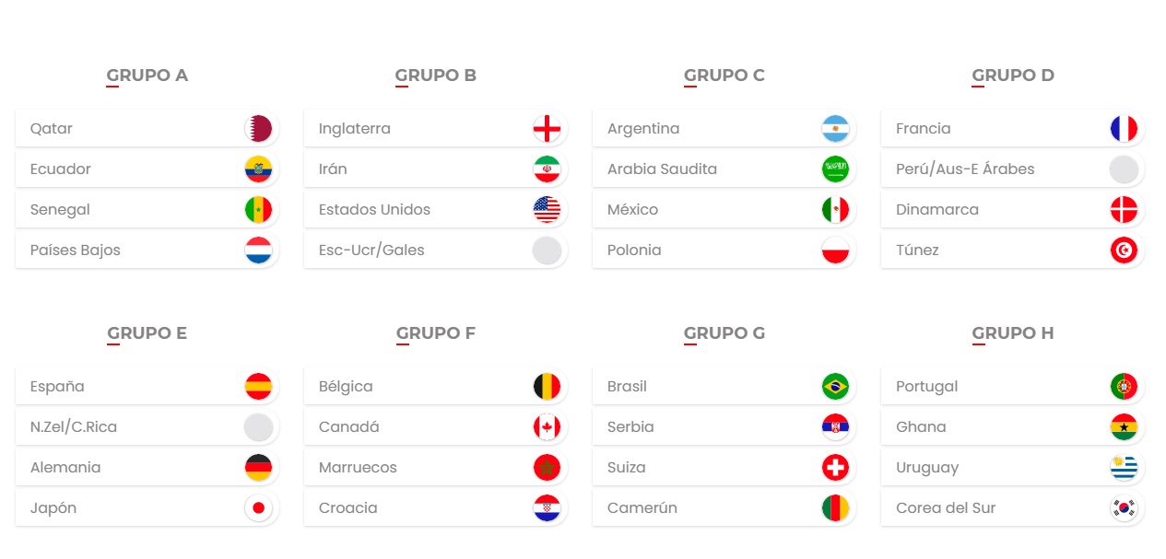The image size is (1166, 559).
Task: Open the México team entry
Action: (x=724, y=210)
